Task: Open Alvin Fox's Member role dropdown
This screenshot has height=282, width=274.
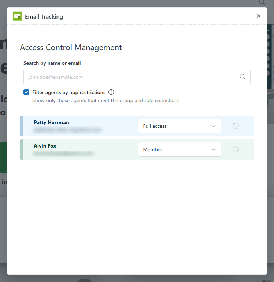Action: (x=179, y=149)
